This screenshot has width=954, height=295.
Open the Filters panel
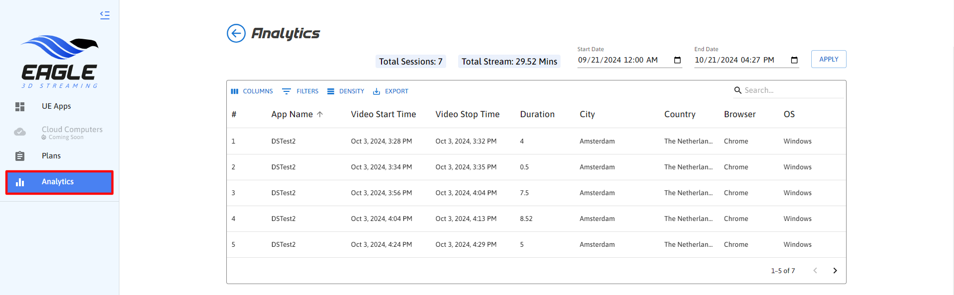click(x=300, y=91)
